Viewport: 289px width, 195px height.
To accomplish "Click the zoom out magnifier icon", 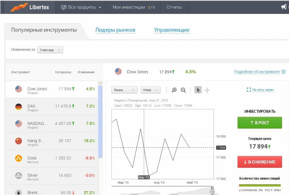I will 183,90.
